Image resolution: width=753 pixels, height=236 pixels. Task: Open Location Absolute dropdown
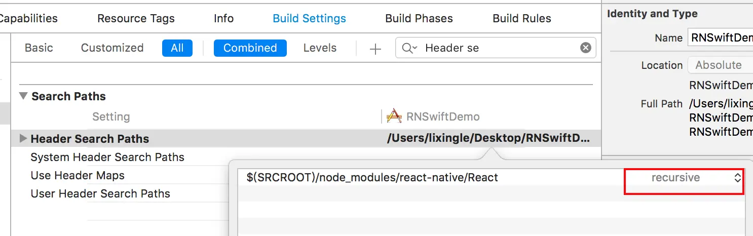pyautogui.click(x=720, y=65)
